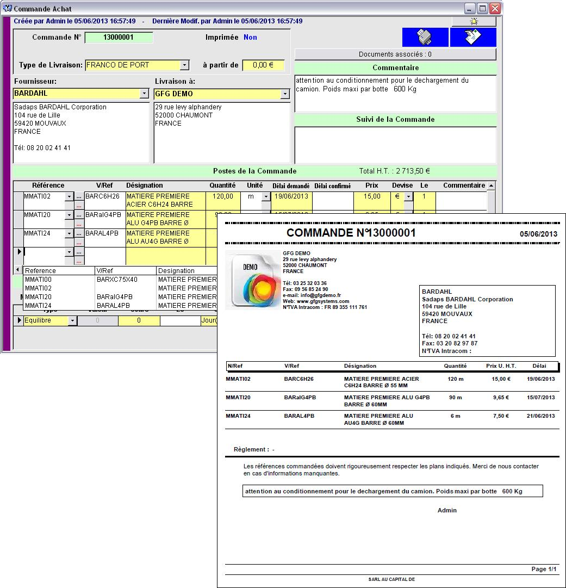
Task: Click the V/Ref cell BARAL4PB in the grid
Action: coord(104,238)
